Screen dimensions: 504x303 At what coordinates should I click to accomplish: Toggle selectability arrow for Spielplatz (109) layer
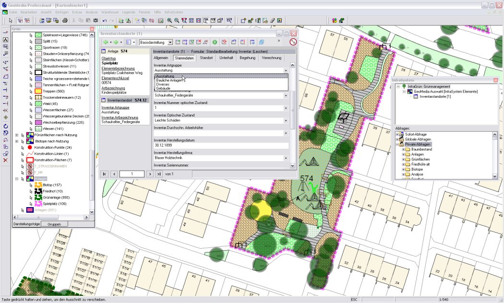[x=30, y=204]
